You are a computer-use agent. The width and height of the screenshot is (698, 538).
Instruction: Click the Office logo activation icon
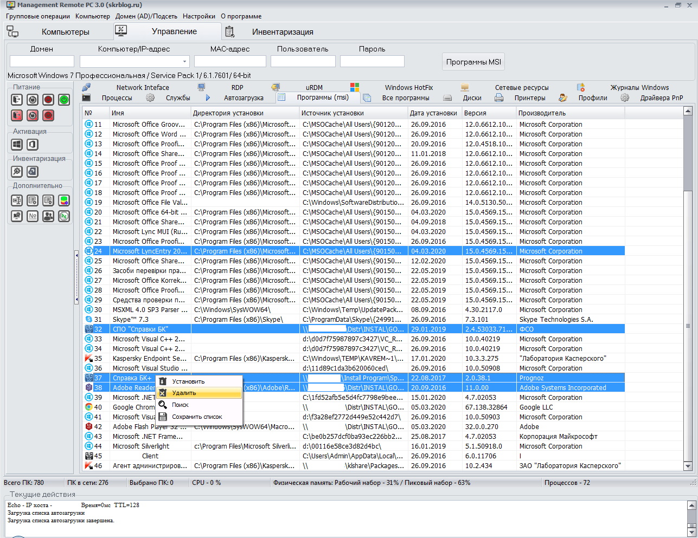pos(33,145)
